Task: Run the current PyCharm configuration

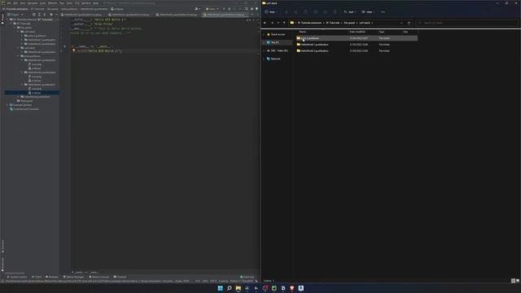Action: click(224, 9)
